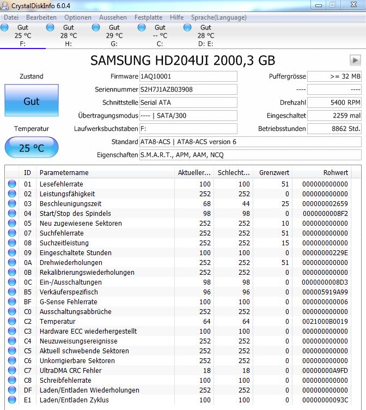Select the D: E: drive tab
This screenshot has width=366, height=410.
point(205,35)
